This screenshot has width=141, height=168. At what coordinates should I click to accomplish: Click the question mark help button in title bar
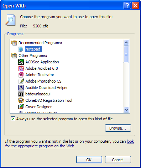(x=127, y=5)
